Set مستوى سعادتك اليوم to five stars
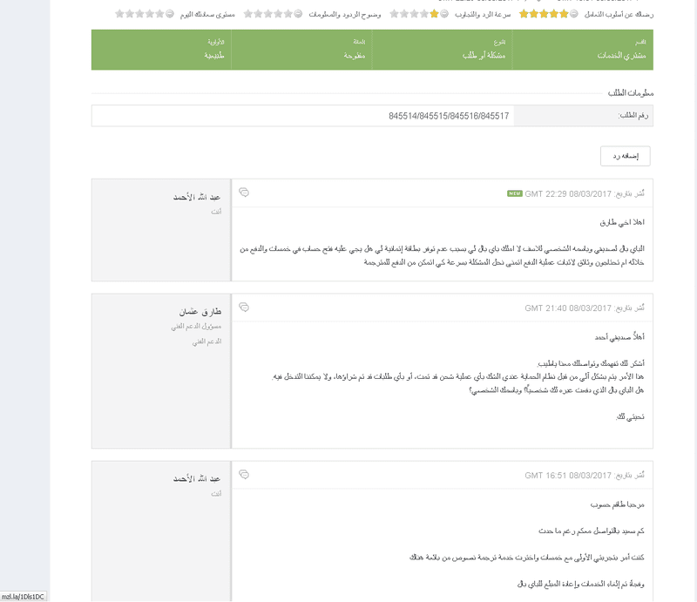 (x=119, y=14)
